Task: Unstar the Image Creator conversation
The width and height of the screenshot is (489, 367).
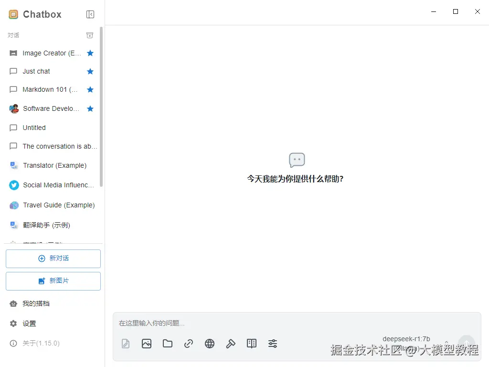Action: pyautogui.click(x=90, y=53)
